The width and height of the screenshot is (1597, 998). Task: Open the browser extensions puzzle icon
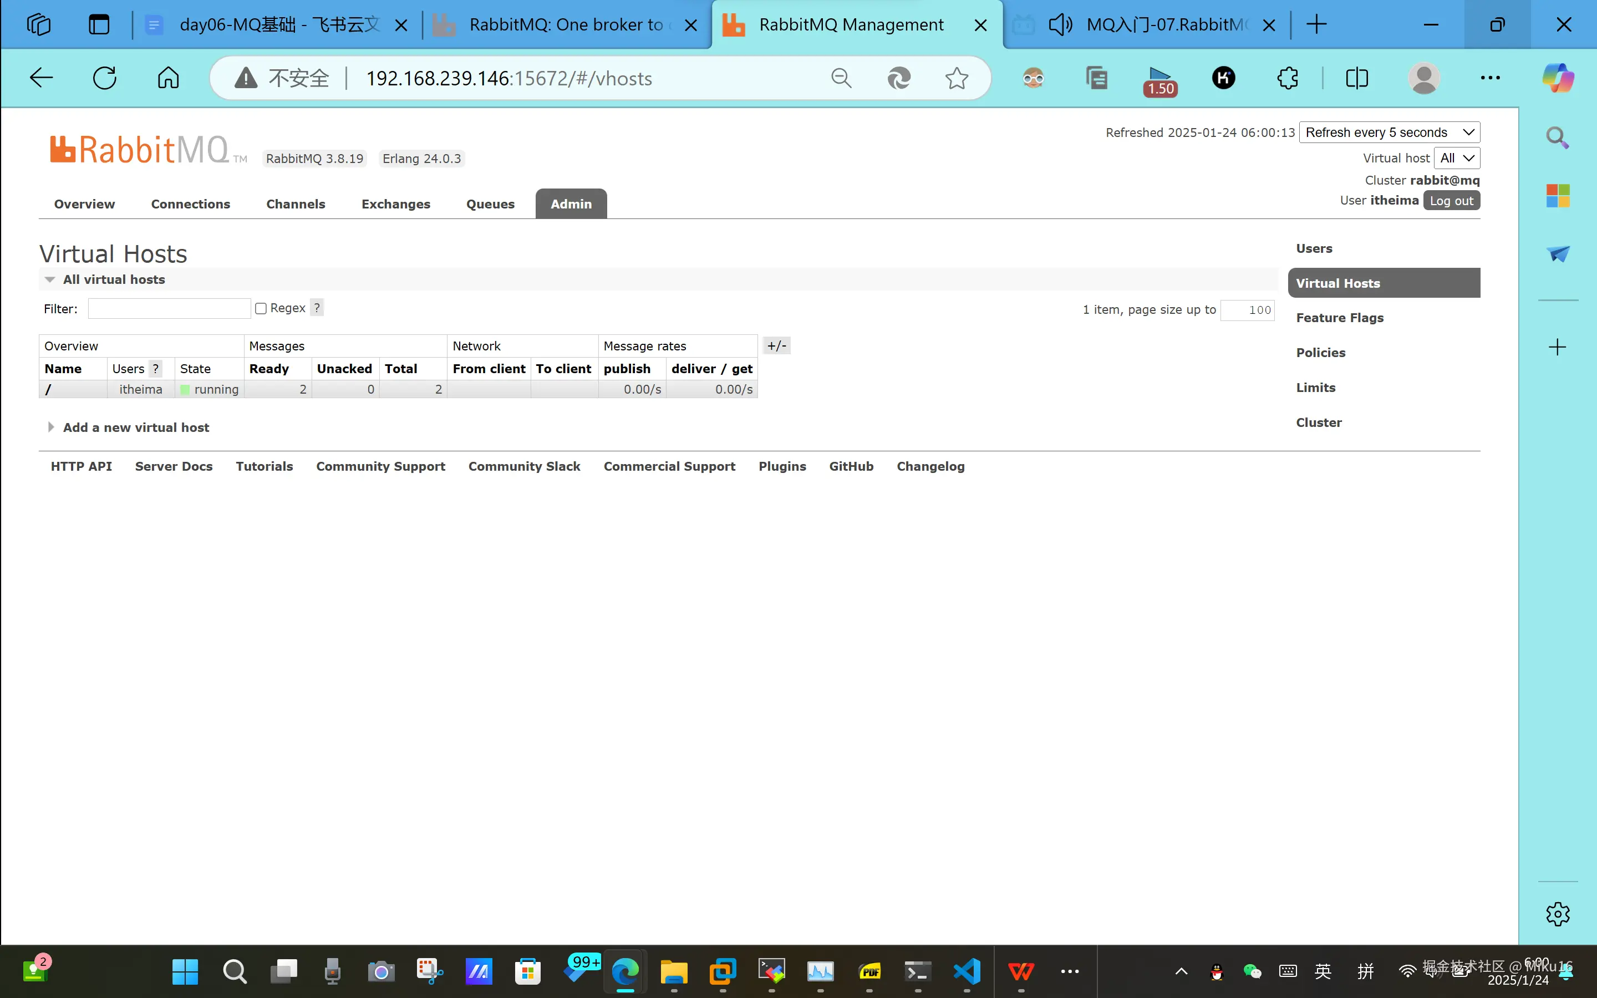[x=1287, y=78]
